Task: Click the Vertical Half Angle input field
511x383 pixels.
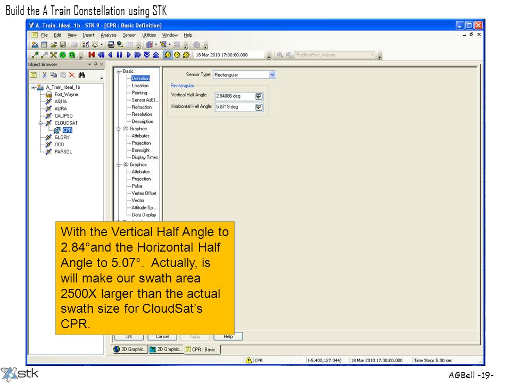Action: 235,96
